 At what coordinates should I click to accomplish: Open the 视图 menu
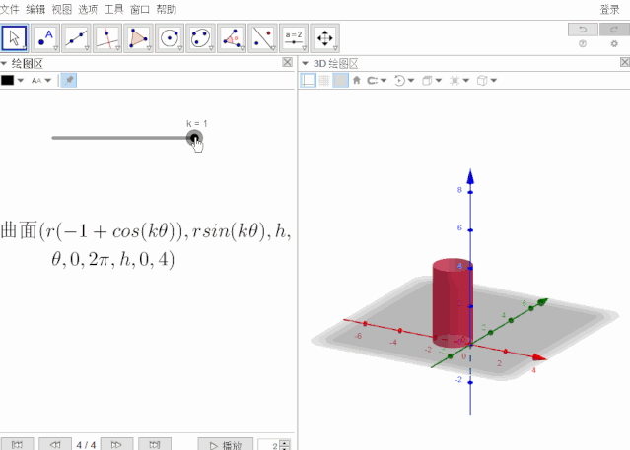[61, 9]
